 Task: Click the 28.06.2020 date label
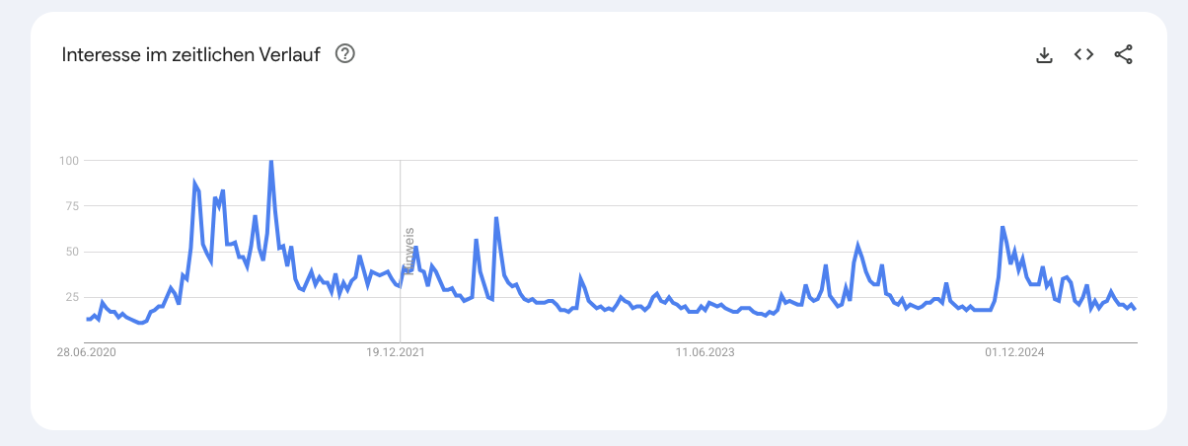[87, 351]
